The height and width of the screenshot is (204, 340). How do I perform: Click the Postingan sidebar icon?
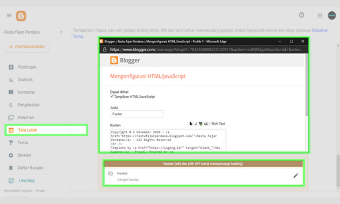[x=11, y=67]
